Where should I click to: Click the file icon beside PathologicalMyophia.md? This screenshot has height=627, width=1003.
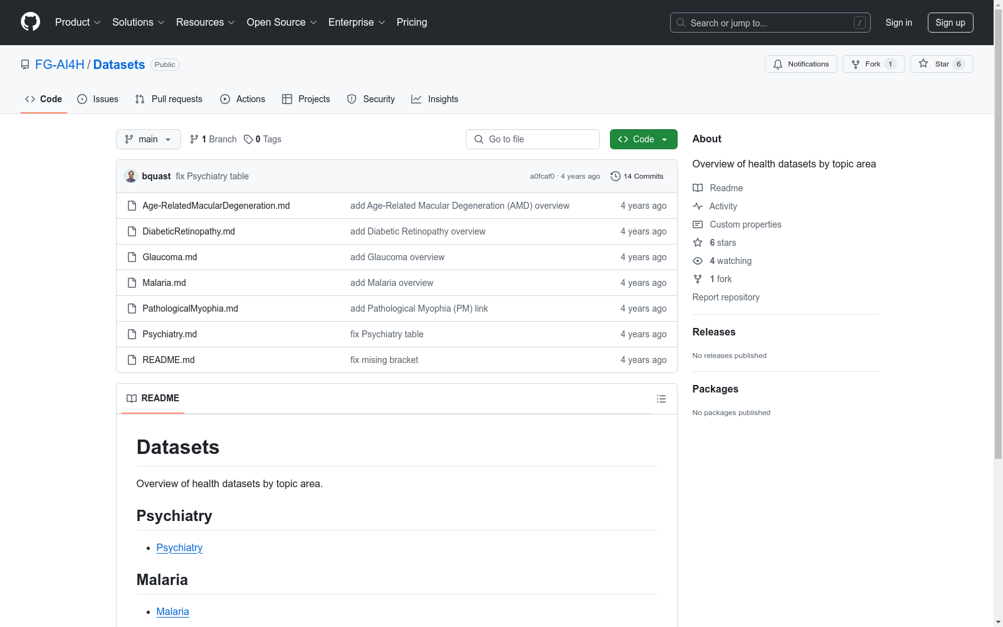(x=132, y=308)
